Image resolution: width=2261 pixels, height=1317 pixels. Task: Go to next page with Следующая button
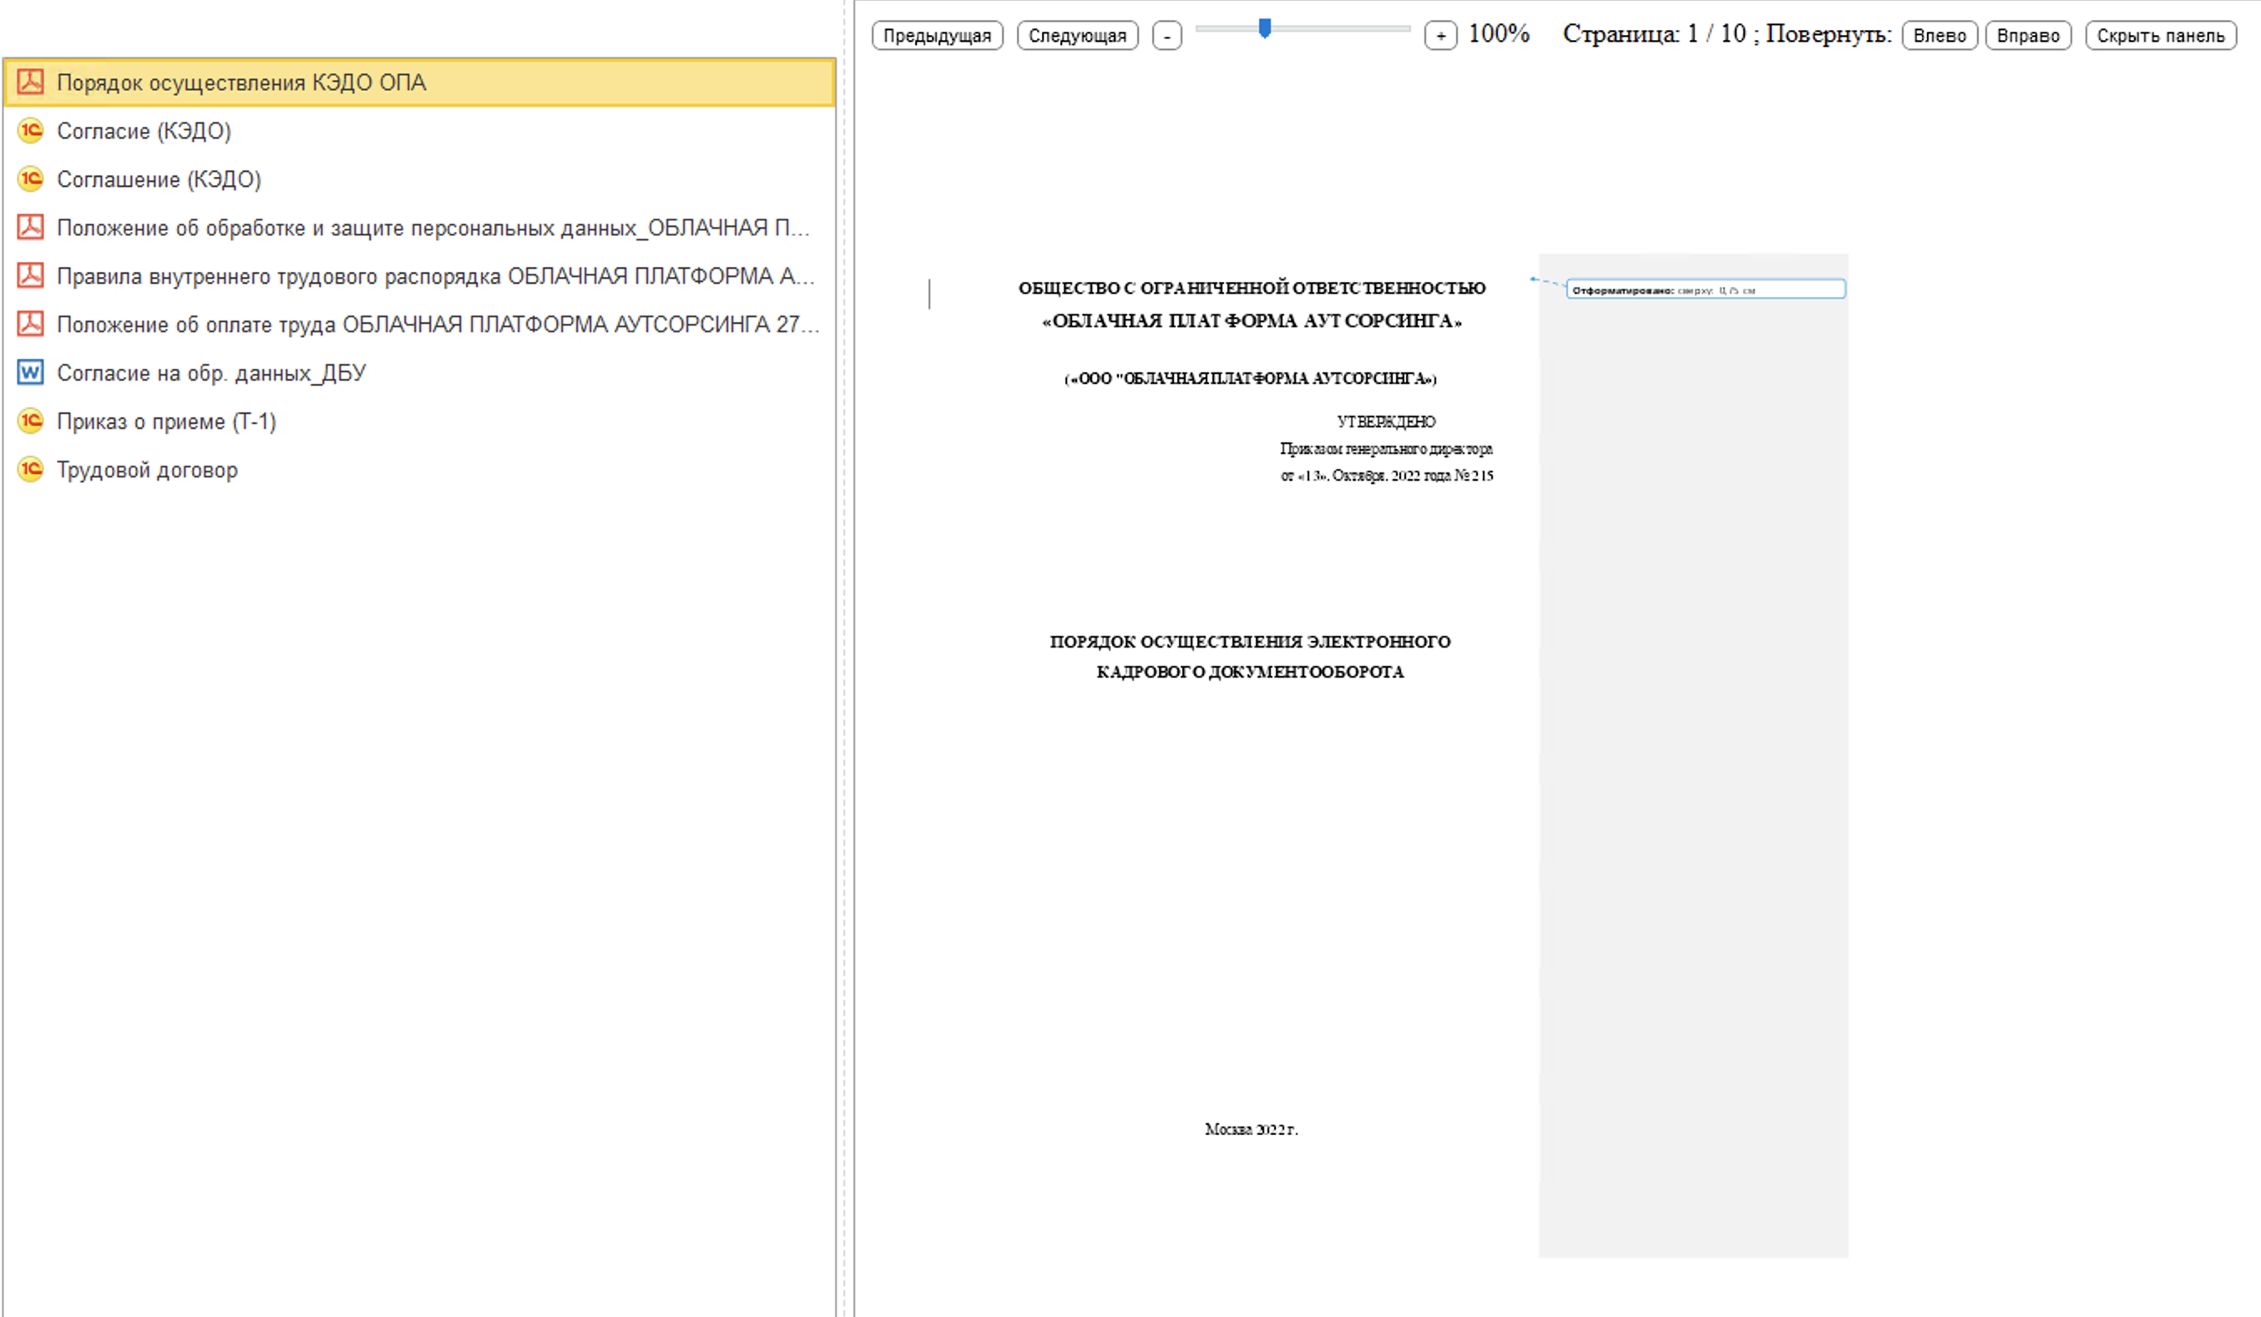click(1077, 35)
